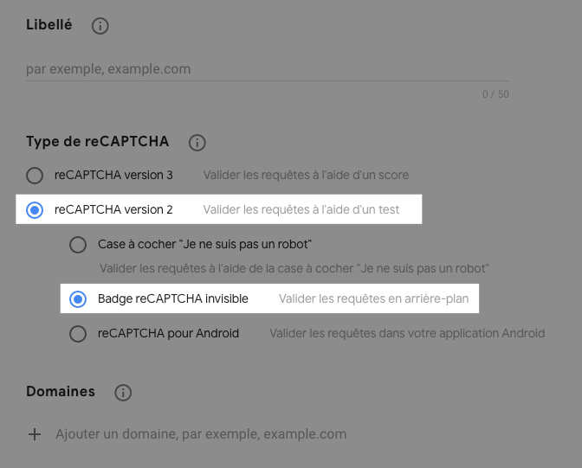This screenshot has height=468, width=582.
Task: Click the plus icon to add a domain
Action: (x=35, y=434)
